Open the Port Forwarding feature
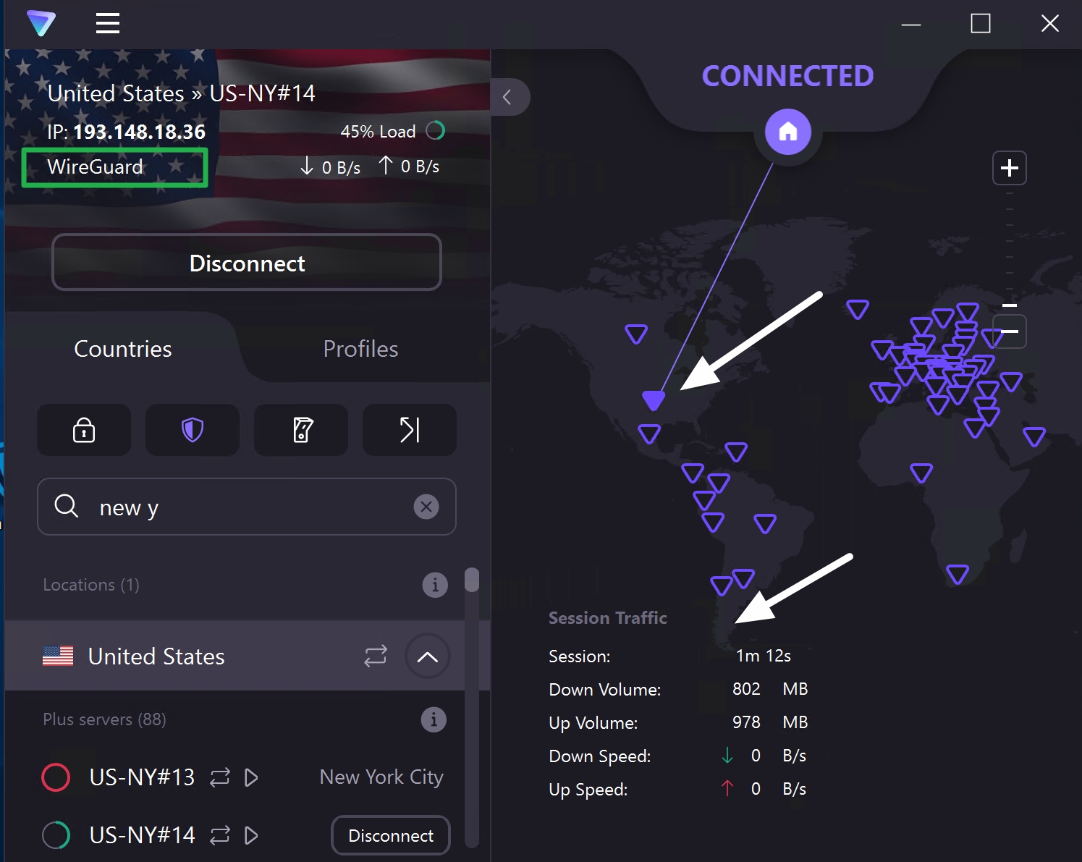 pyautogui.click(x=409, y=430)
